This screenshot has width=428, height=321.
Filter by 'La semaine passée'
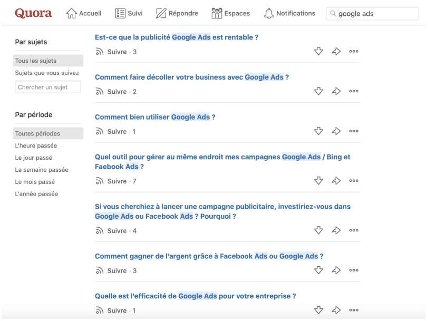pyautogui.click(x=42, y=170)
